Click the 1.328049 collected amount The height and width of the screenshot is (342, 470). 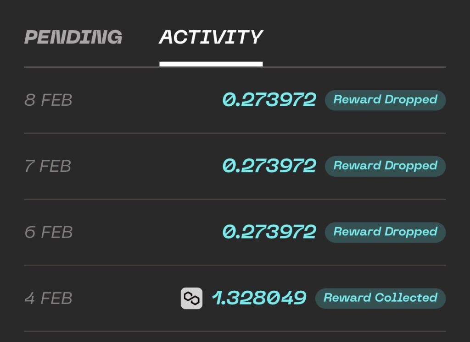[x=259, y=298]
